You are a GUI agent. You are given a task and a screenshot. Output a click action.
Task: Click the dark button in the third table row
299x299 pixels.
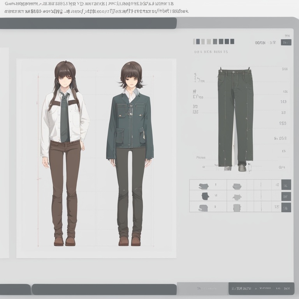pos(286,207)
